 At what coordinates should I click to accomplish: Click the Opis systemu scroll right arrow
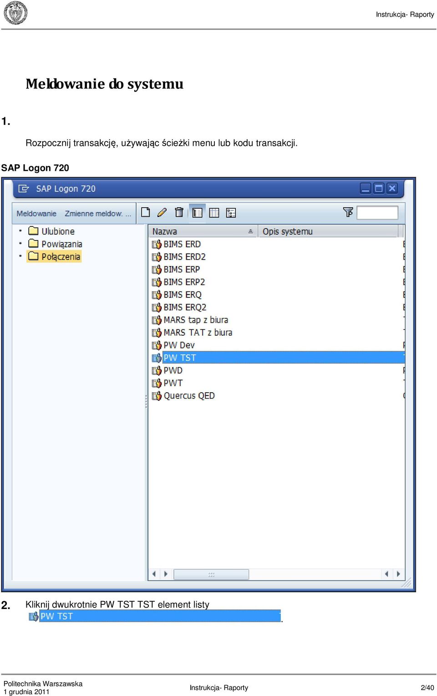coord(398,574)
